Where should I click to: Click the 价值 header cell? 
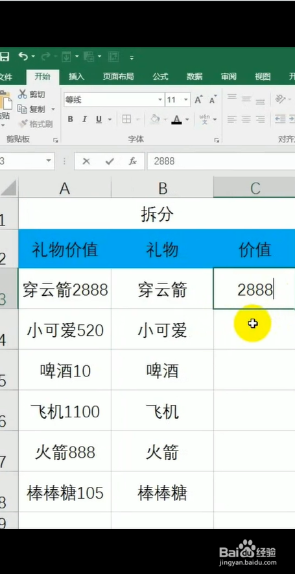(254, 250)
